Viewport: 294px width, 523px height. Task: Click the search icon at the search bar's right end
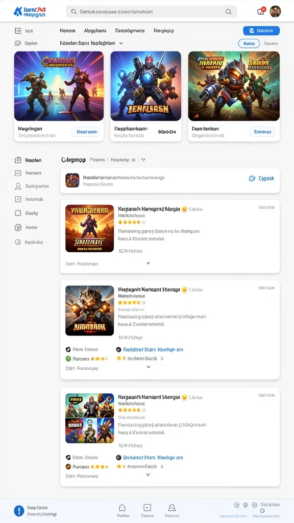(x=228, y=12)
